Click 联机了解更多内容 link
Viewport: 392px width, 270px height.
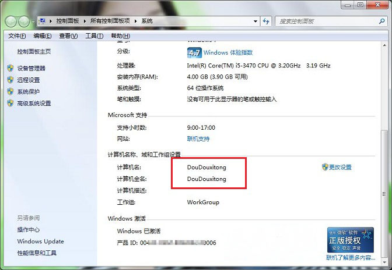click(x=351, y=258)
